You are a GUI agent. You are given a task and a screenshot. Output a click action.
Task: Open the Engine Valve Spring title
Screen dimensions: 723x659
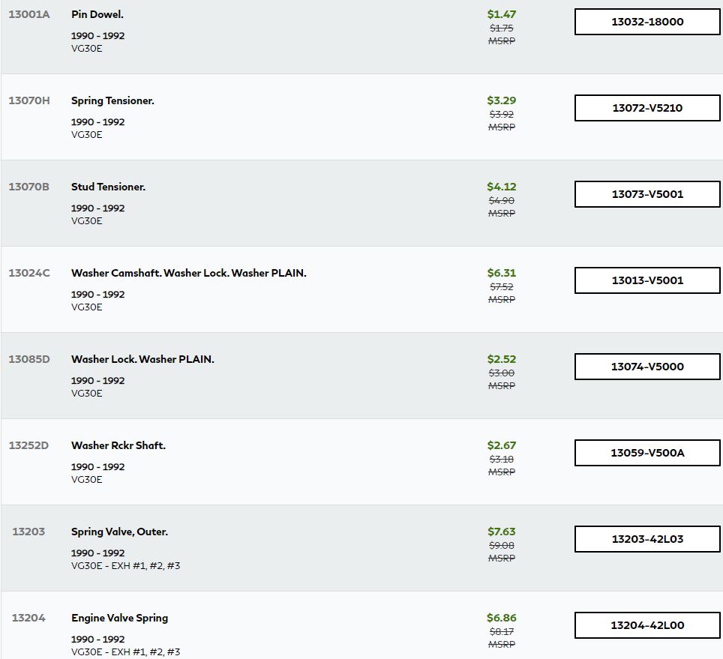pyautogui.click(x=119, y=618)
